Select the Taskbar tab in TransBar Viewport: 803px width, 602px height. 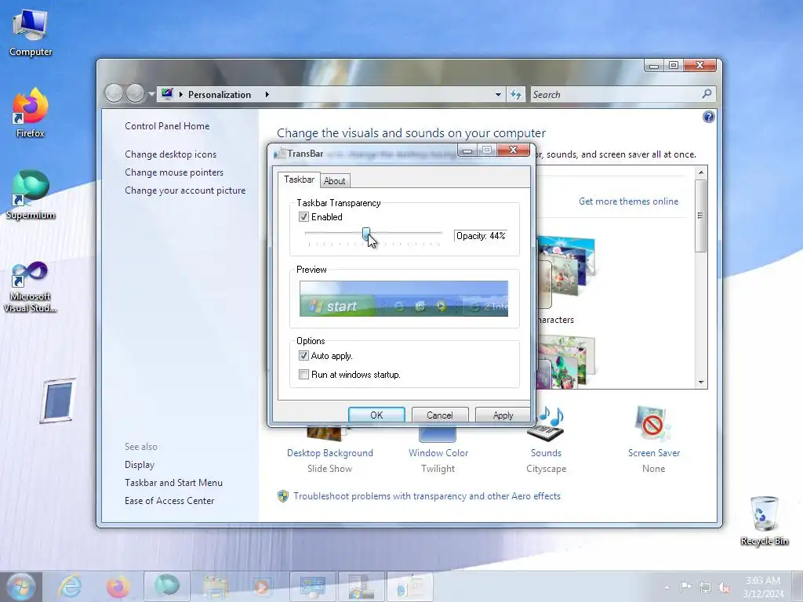tap(299, 180)
